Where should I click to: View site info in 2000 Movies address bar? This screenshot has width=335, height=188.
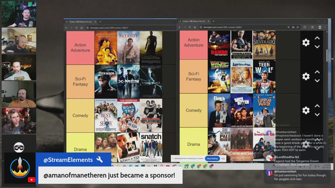point(87,28)
